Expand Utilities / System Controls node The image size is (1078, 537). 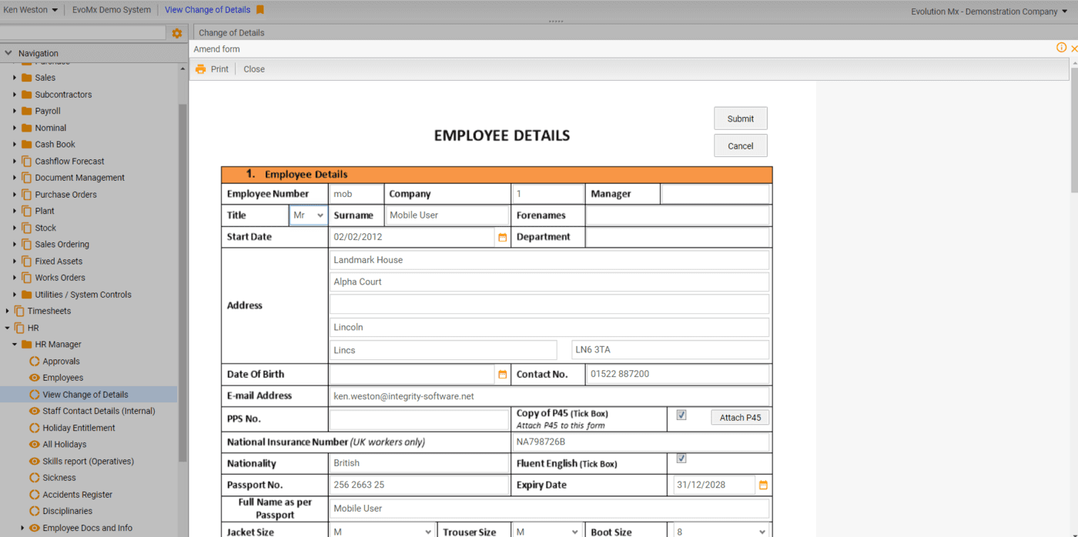pos(15,295)
